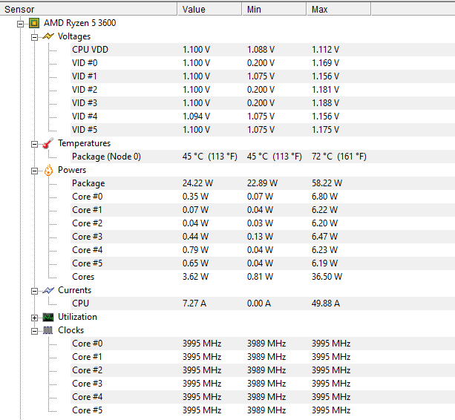Collapse the Voltages group
The image size is (455, 420).
tap(34, 37)
